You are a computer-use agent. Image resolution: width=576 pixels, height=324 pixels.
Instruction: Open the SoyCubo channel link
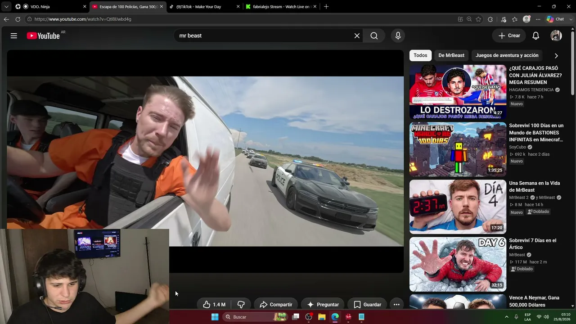[x=517, y=147]
